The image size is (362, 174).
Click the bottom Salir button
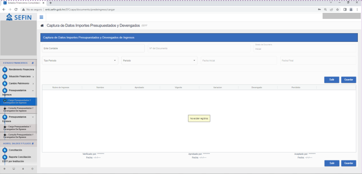[331, 163]
